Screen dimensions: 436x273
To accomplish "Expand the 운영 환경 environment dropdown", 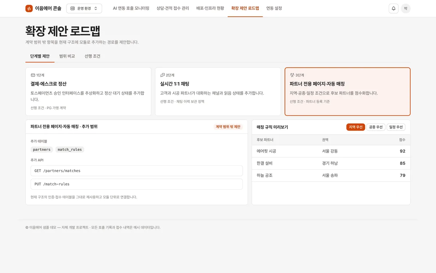I will click(x=84, y=8).
